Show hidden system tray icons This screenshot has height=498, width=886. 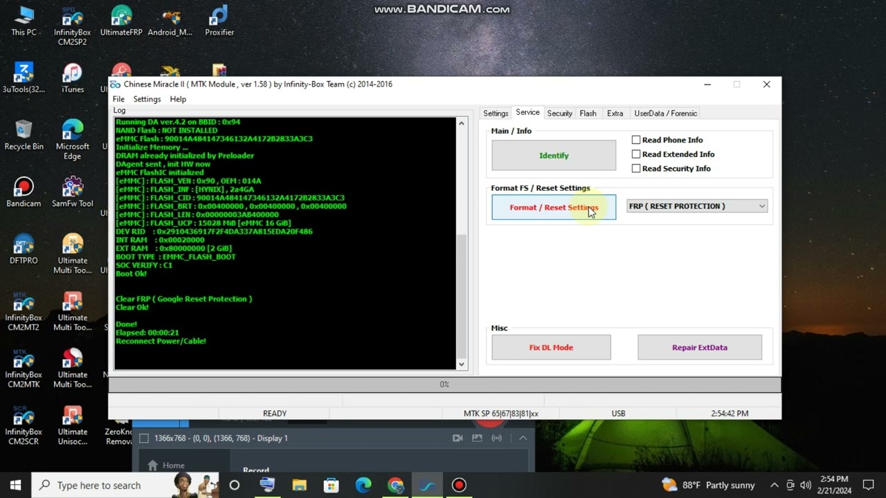tap(774, 485)
